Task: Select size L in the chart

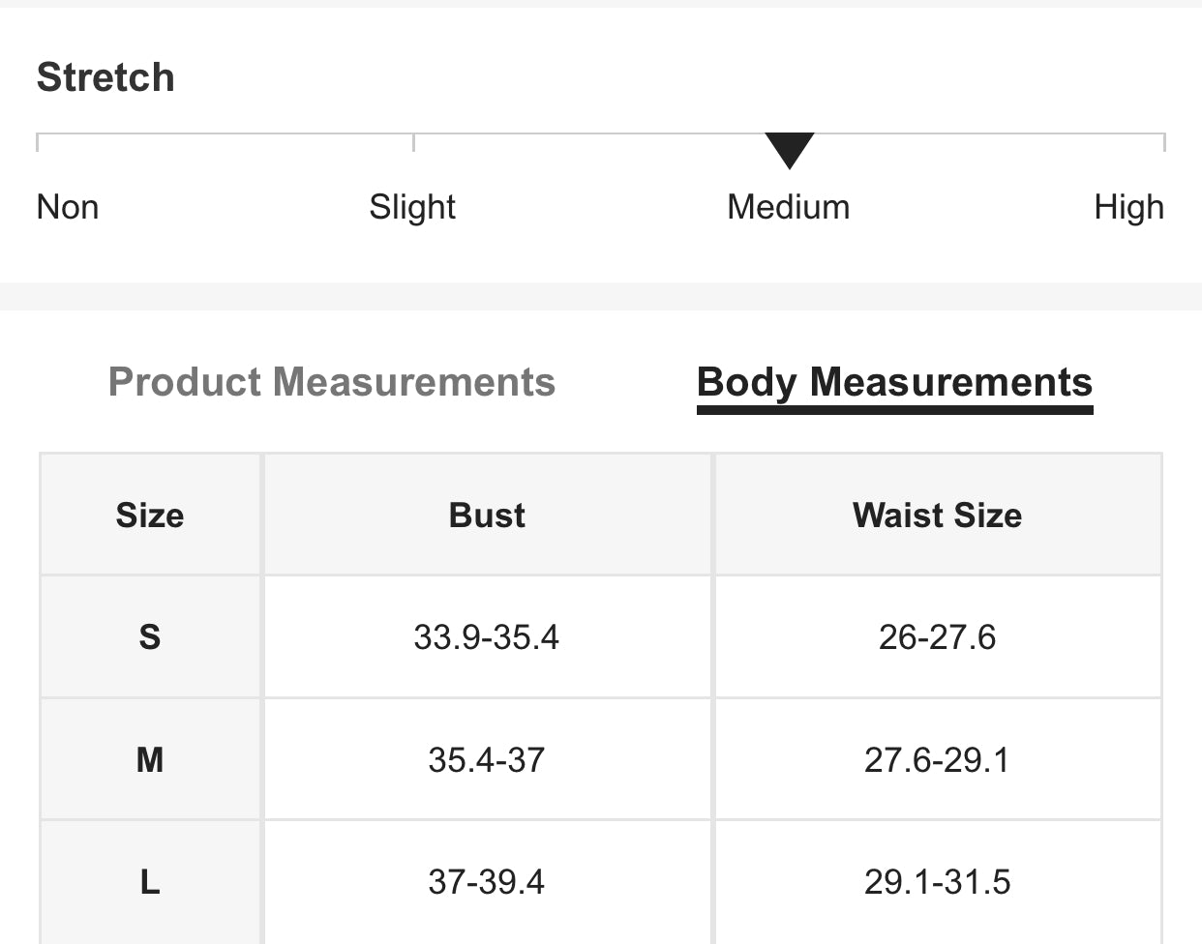Action: tap(150, 882)
